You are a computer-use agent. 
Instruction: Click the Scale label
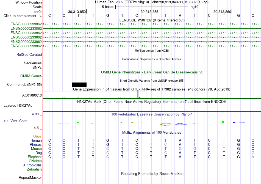[x=37, y=7]
